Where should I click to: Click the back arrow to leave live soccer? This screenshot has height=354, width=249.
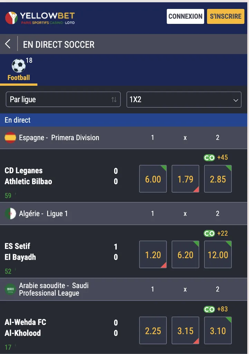(7, 44)
